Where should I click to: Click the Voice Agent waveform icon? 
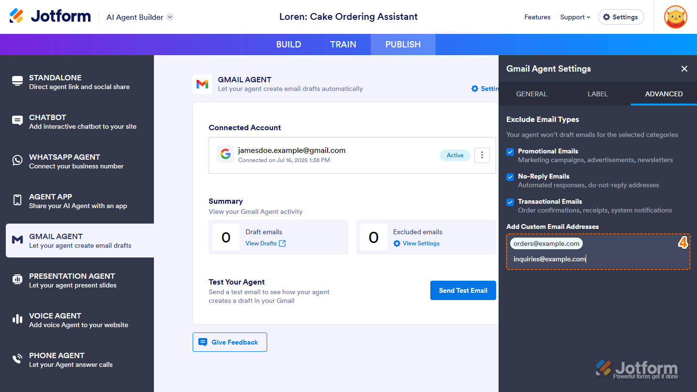(17, 319)
